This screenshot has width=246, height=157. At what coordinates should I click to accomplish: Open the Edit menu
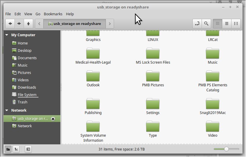17,14
